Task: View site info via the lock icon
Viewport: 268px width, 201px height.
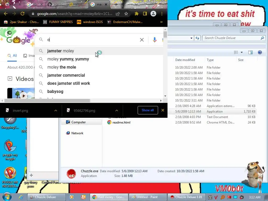Action: tap(33, 14)
